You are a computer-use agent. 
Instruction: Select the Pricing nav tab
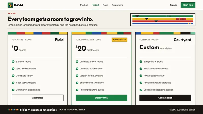pyautogui.click(x=95, y=5)
